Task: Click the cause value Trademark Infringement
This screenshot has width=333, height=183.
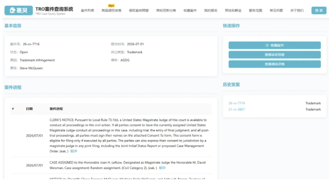Action: (x=37, y=60)
